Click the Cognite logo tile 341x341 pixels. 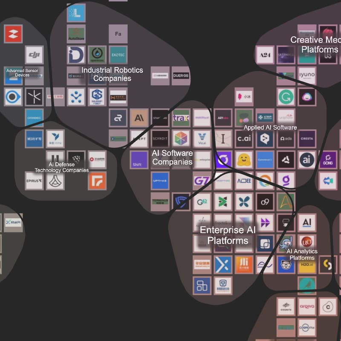[x=286, y=306]
